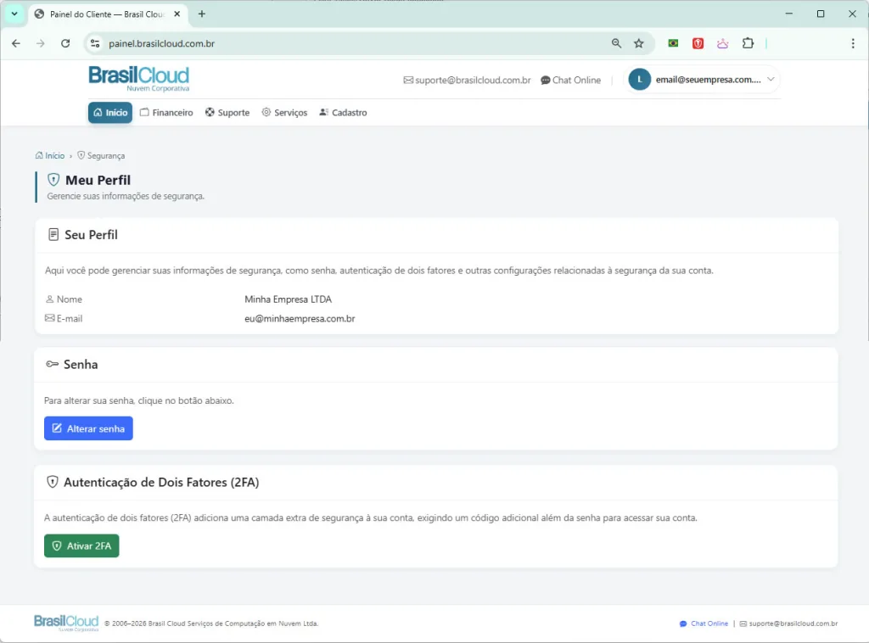The image size is (869, 643).
Task: Click the bookmark star in the address bar
Action: pos(639,42)
